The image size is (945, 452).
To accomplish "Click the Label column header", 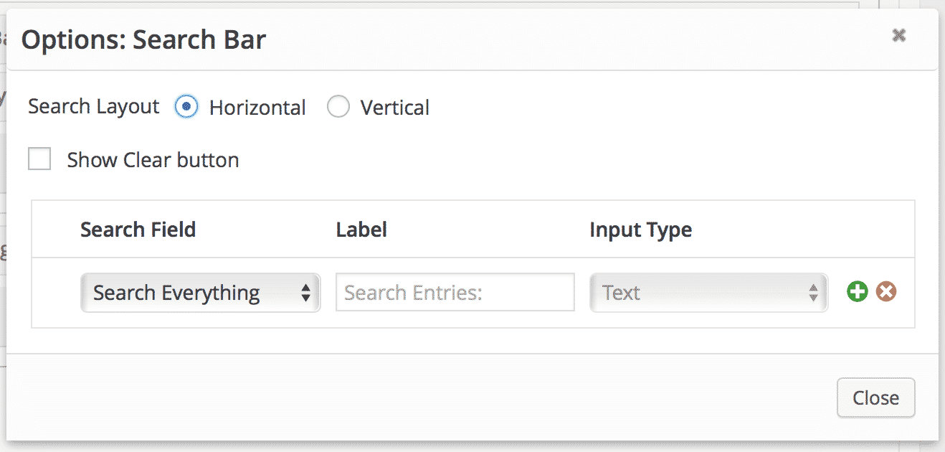I will coord(361,230).
